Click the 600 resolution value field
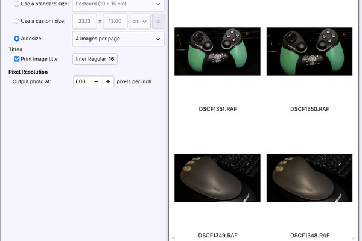The height and width of the screenshot is (241, 362). [x=81, y=81]
